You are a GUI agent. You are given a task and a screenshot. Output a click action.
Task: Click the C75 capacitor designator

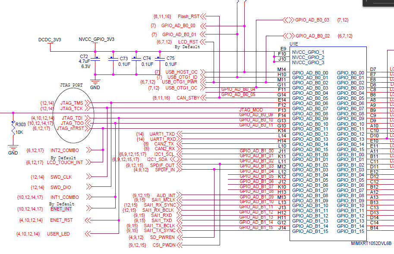click(170, 58)
